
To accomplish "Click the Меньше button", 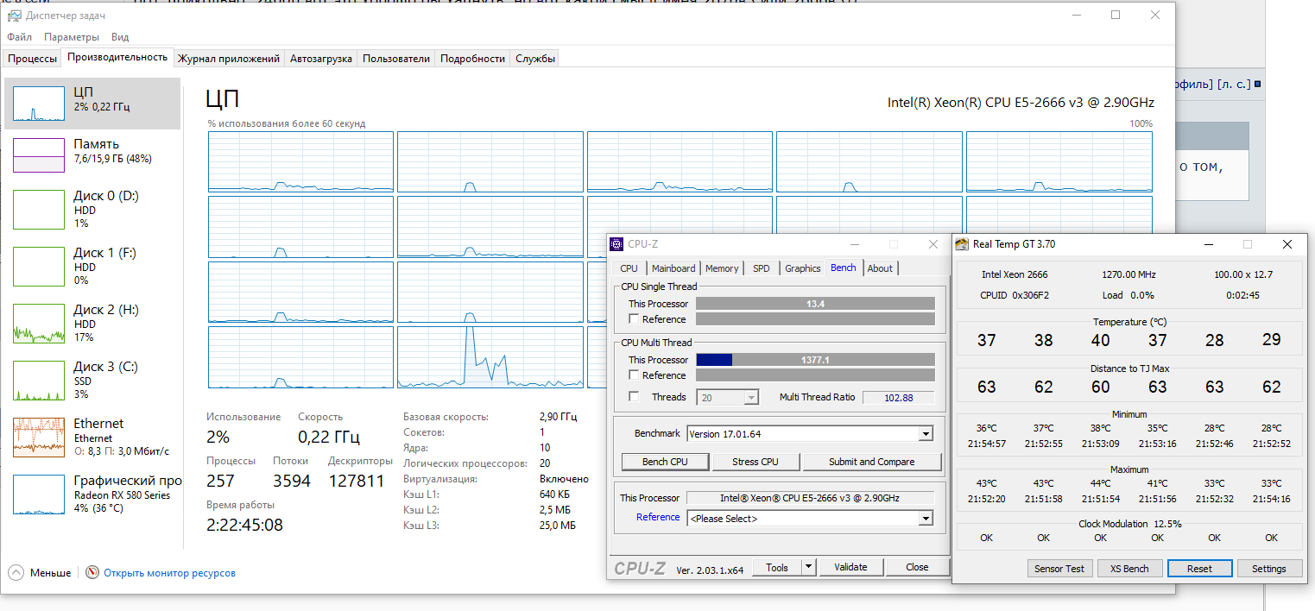I will (x=51, y=572).
